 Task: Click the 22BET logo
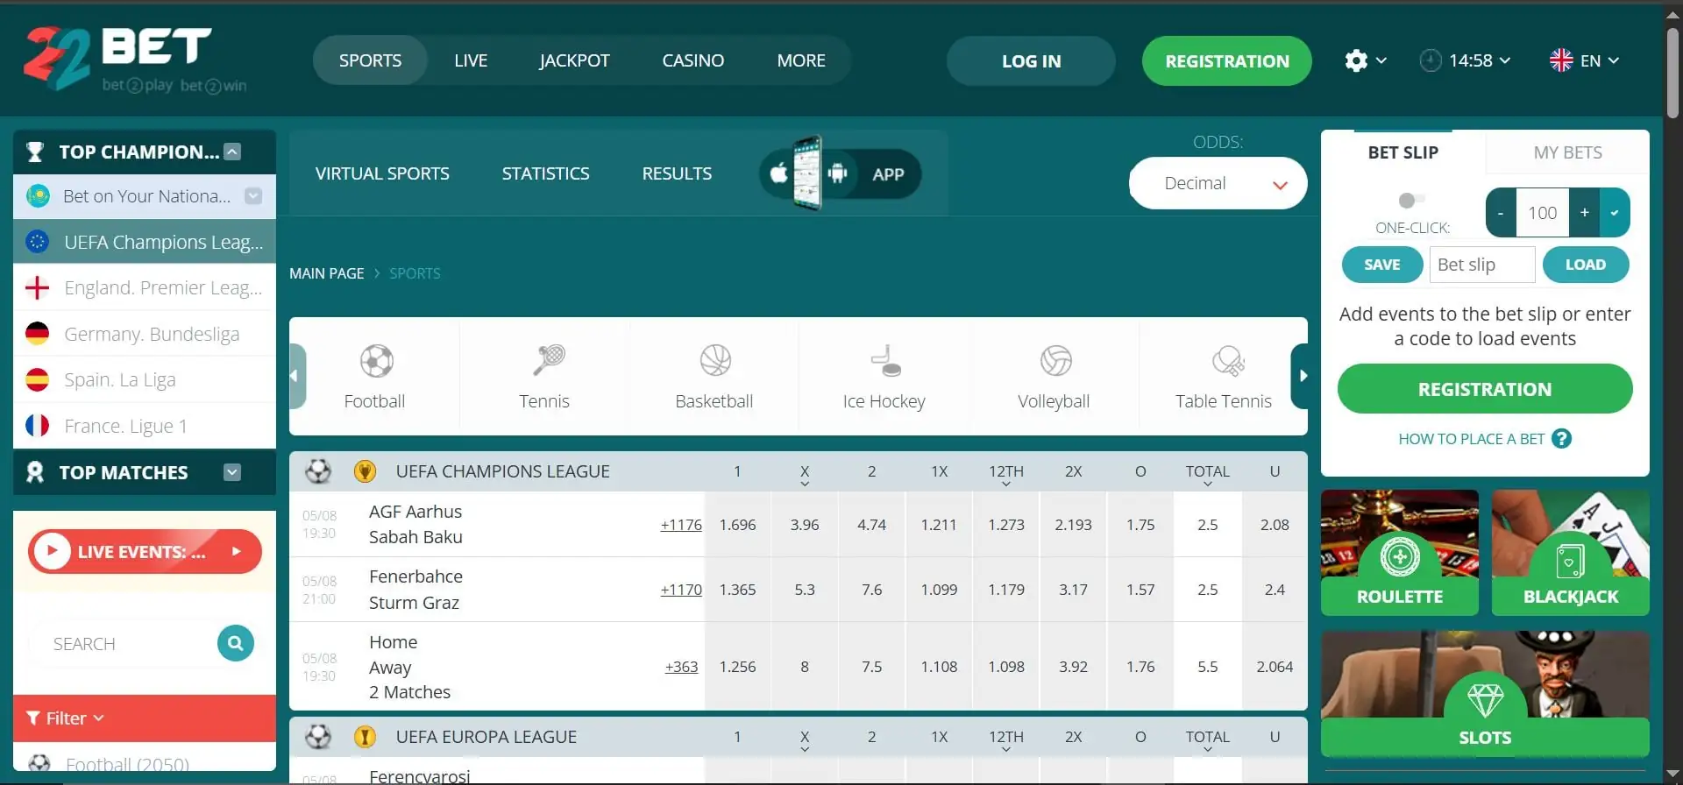pos(133,59)
